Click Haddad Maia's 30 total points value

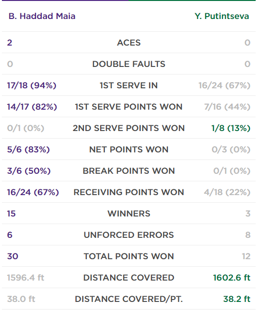[x=13, y=256]
